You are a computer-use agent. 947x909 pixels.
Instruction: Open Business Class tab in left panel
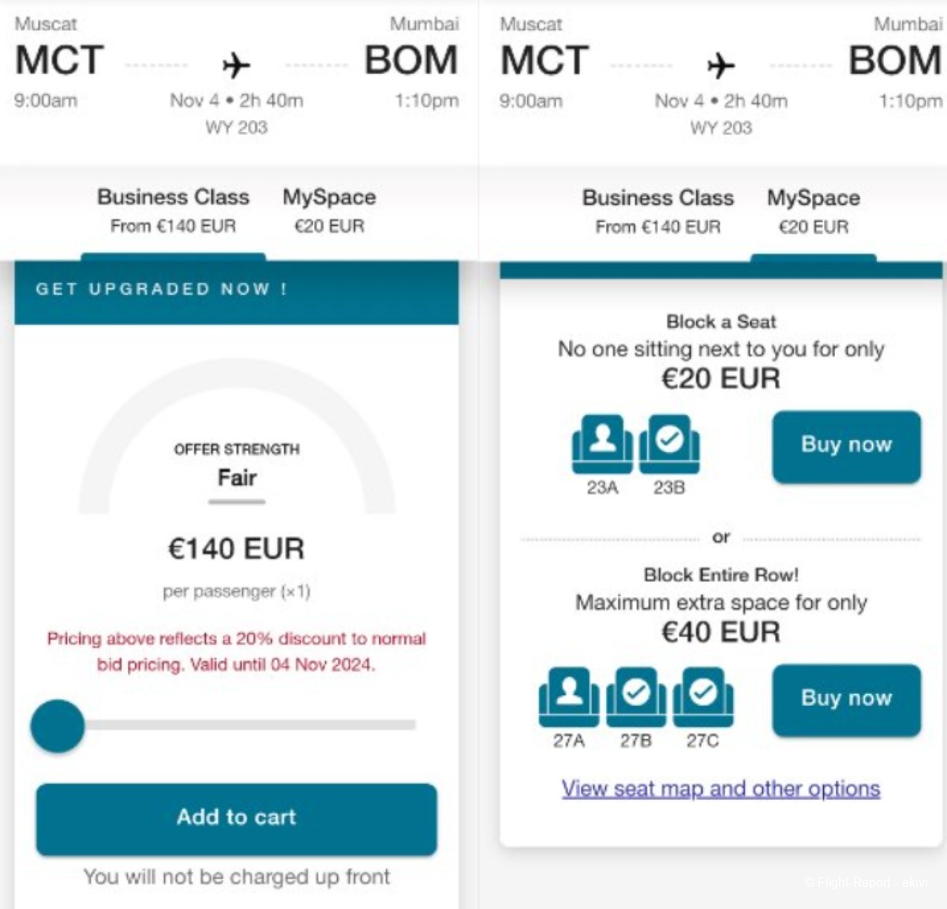[173, 211]
